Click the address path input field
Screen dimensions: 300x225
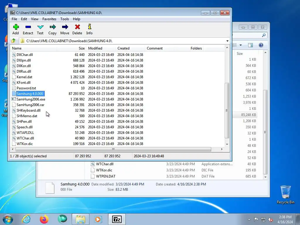coord(122,41)
